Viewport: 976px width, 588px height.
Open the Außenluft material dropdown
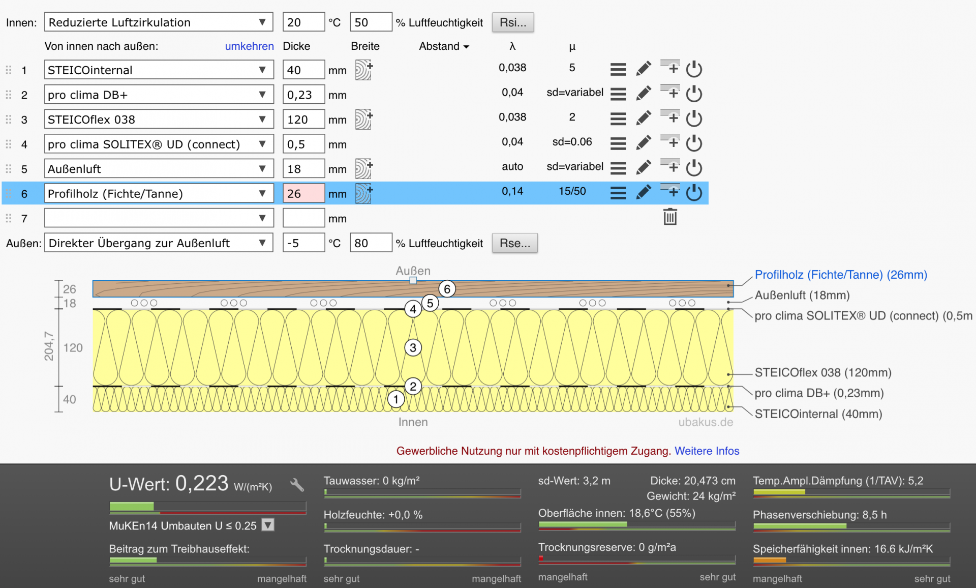(159, 169)
